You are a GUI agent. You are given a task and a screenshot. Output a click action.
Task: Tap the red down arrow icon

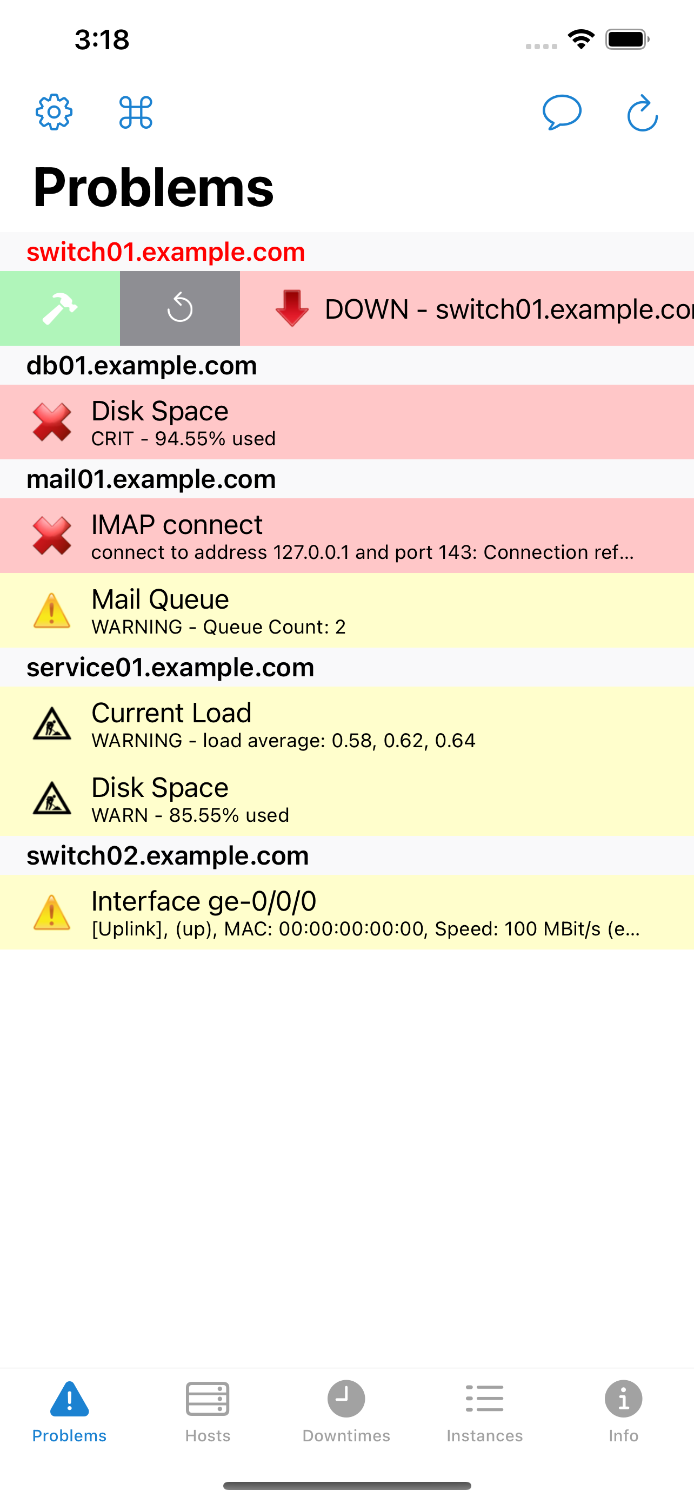(x=292, y=308)
